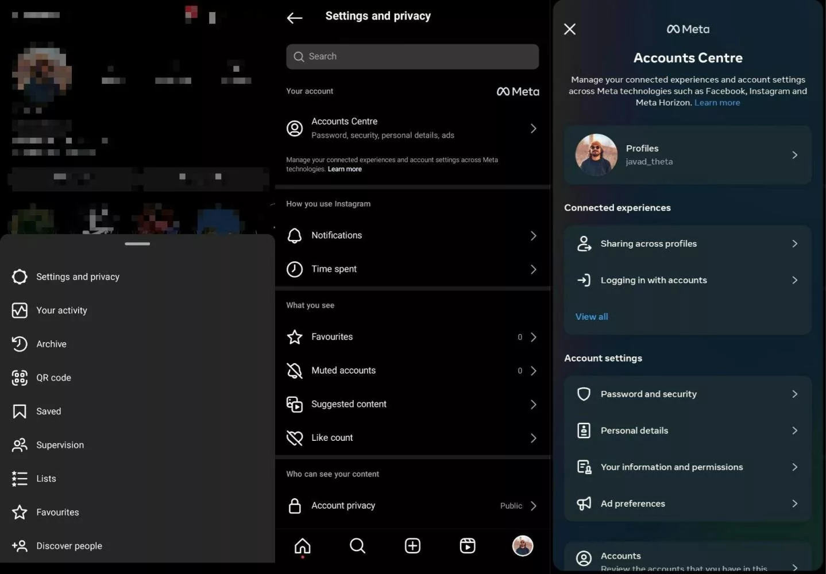This screenshot has width=826, height=574.
Task: Open the QR code icon
Action: click(x=20, y=378)
